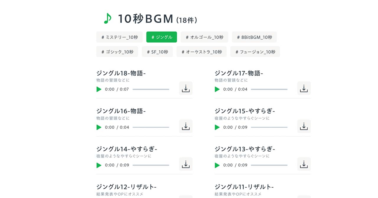The height and width of the screenshot is (198, 378).
Task: Select the フュージョン_10秒 category
Action: point(255,51)
